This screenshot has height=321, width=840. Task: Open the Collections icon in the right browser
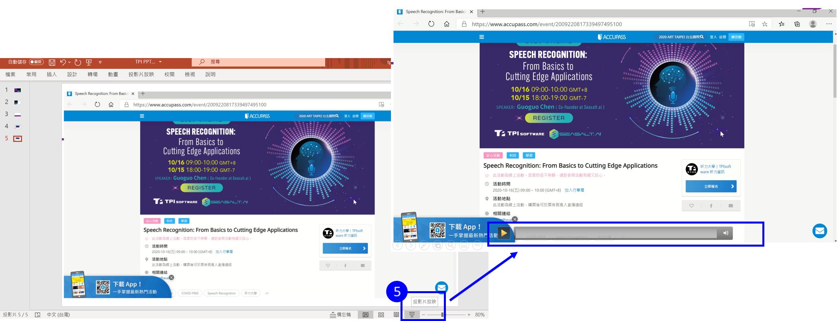[797, 24]
